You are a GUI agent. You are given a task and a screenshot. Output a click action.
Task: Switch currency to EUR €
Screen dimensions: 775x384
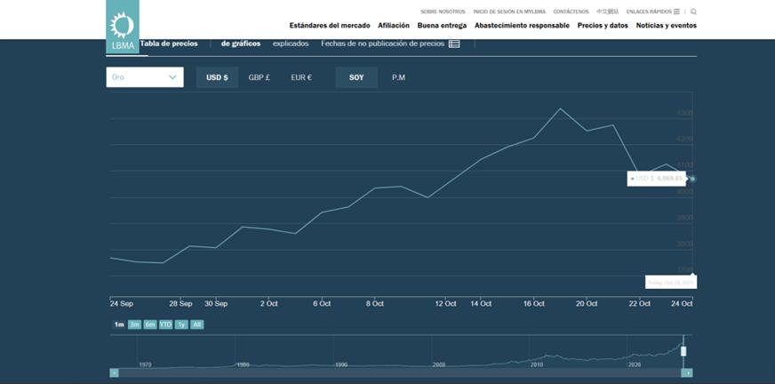point(301,77)
